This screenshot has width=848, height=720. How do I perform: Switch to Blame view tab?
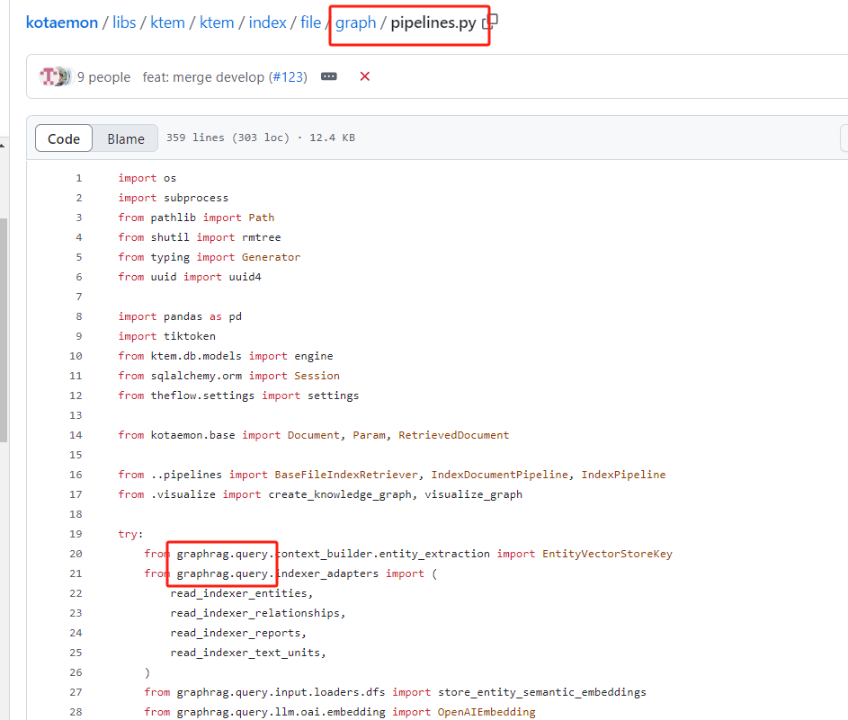126,138
